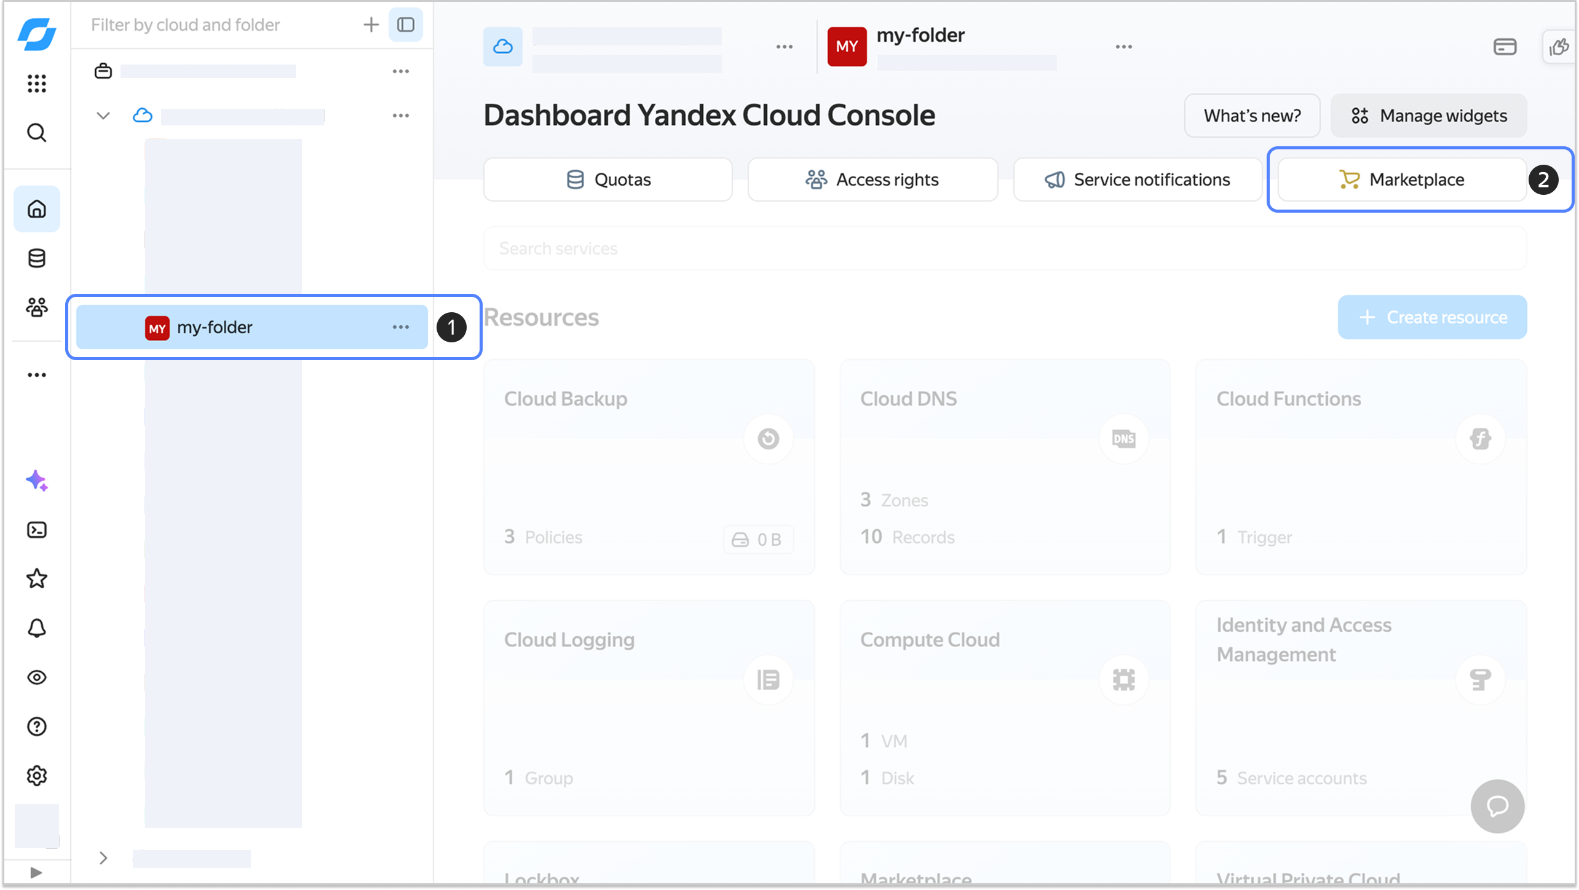Show more items in the left rail
Image resolution: width=1579 pixels, height=890 pixels.
(x=37, y=375)
